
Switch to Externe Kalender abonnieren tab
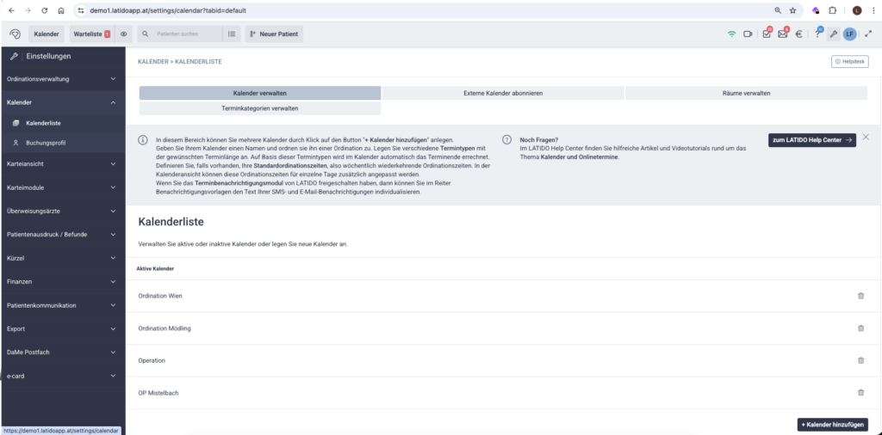[503, 93]
